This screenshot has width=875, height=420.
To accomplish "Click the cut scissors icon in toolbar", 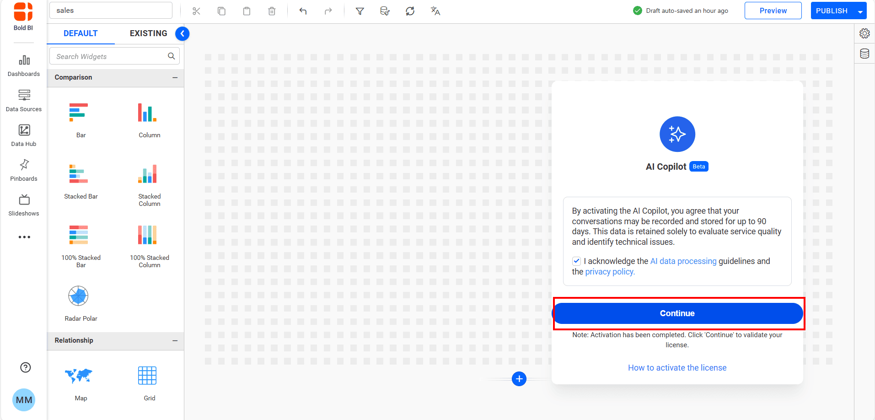I will click(196, 11).
